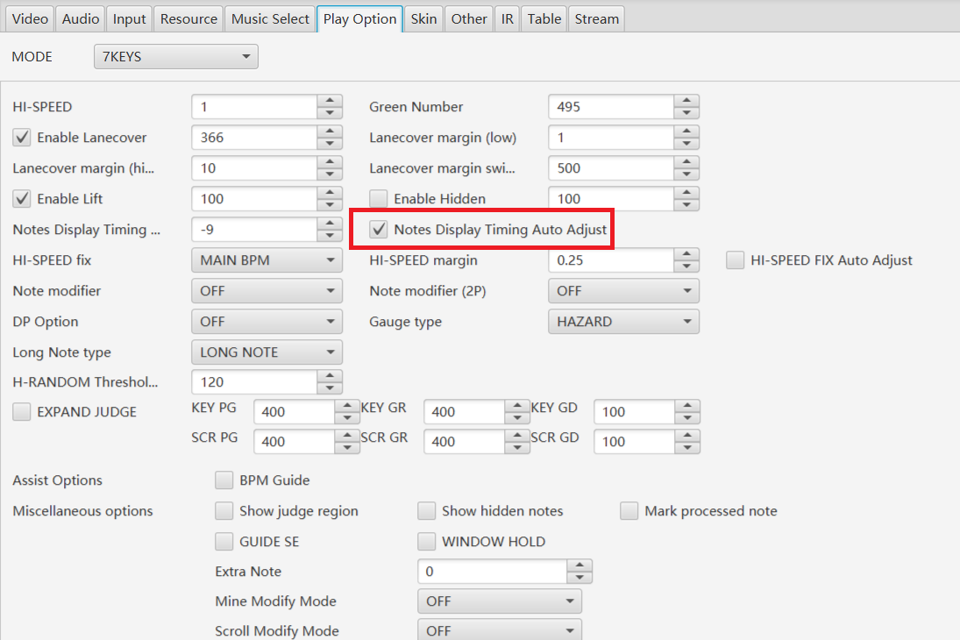Open the Music Select tab
Screen dimensions: 960x640
coord(270,19)
